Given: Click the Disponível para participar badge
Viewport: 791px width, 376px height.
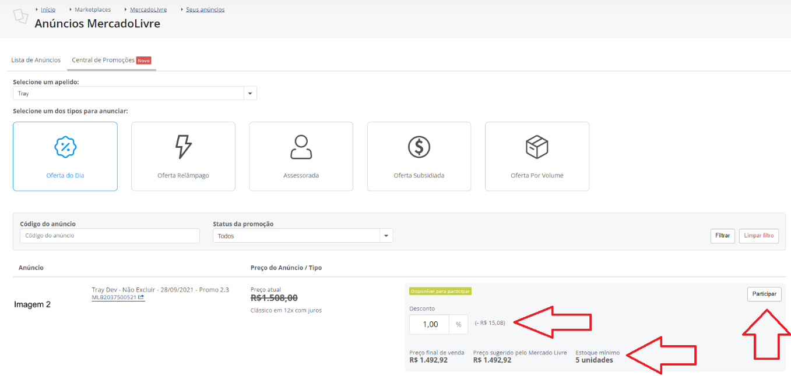Looking at the screenshot, I should 440,291.
